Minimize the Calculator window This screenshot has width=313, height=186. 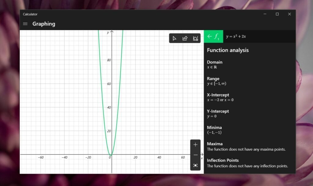point(265,14)
